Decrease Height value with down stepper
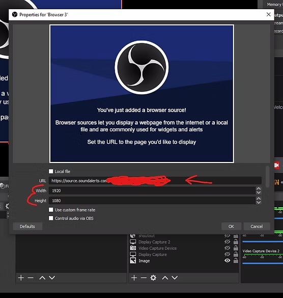 click(258, 202)
